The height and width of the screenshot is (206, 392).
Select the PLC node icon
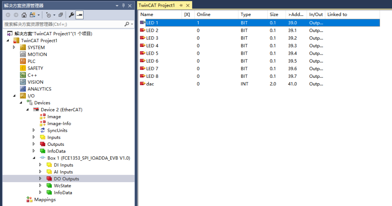(23, 61)
